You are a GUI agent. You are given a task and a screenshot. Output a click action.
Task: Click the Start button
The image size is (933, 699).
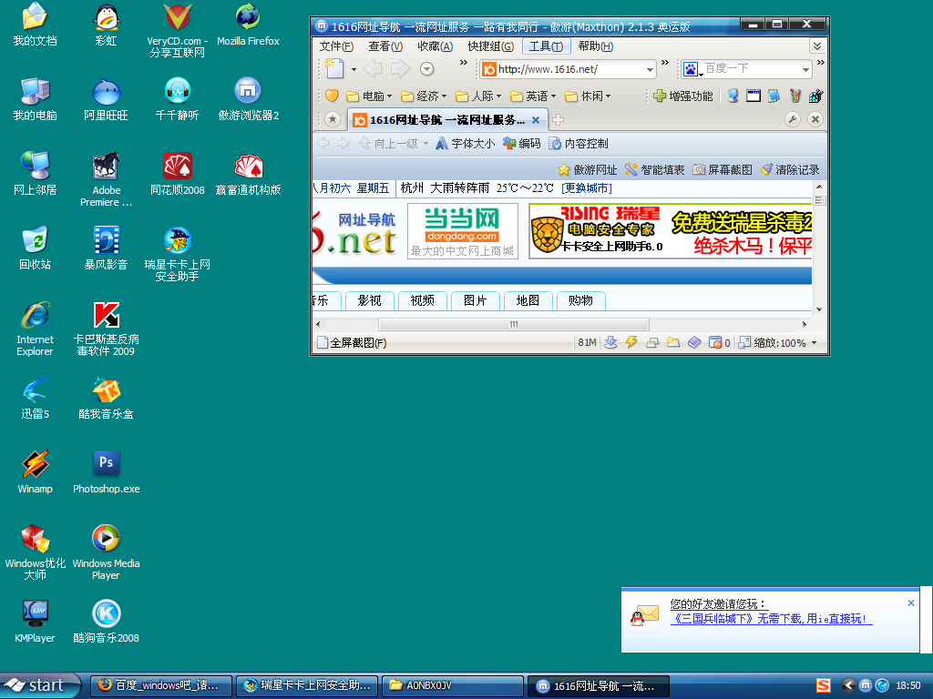(39, 685)
